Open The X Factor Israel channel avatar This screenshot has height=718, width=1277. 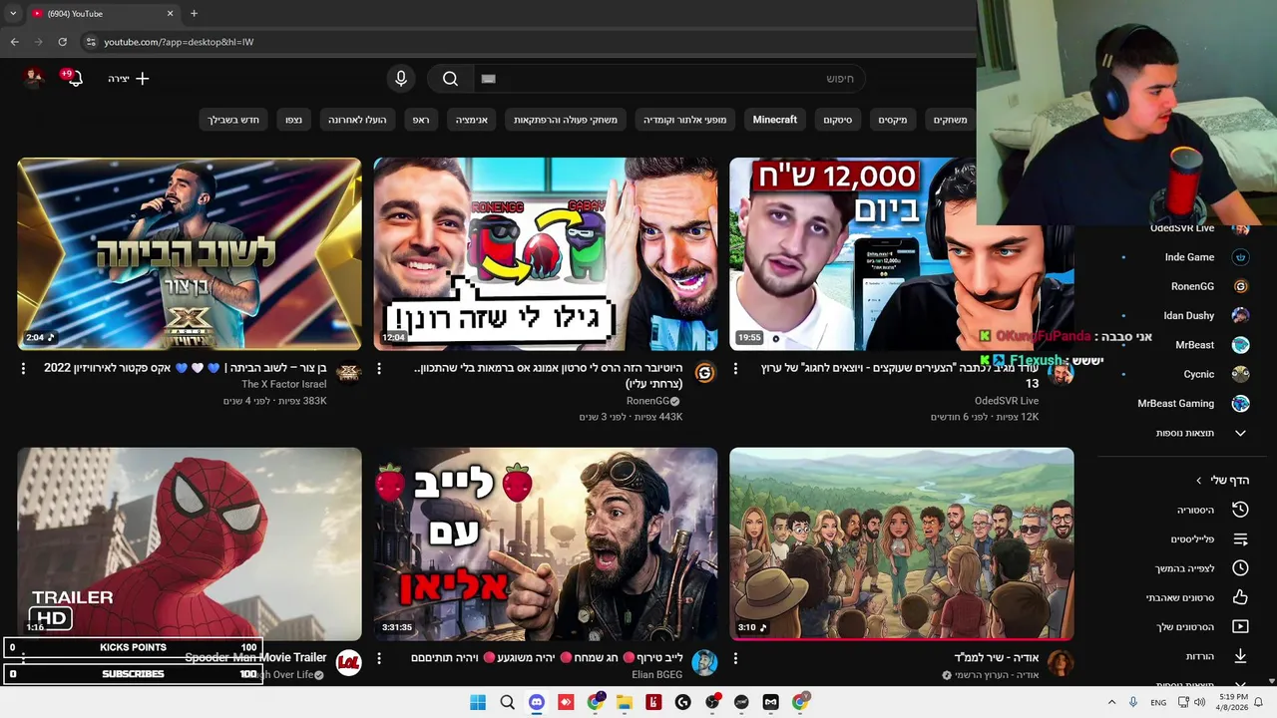tap(348, 373)
